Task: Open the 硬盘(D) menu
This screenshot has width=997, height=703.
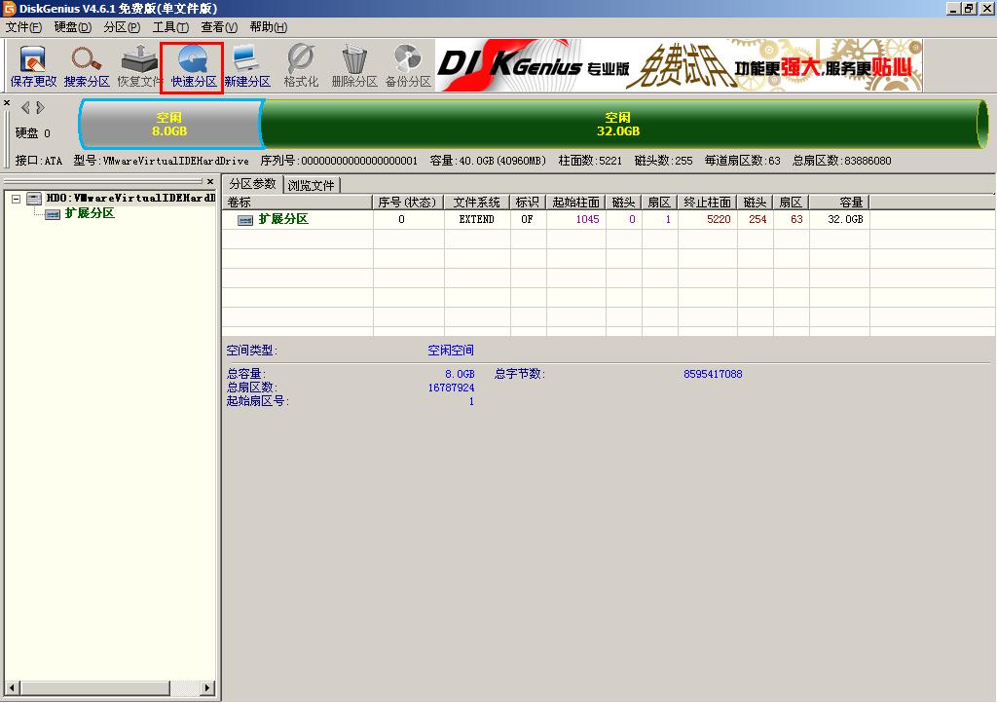Action: (x=72, y=27)
